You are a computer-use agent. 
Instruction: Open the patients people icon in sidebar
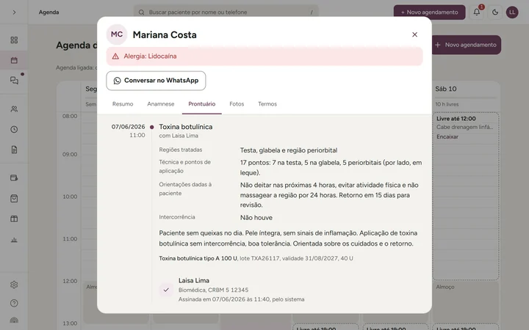click(x=14, y=109)
